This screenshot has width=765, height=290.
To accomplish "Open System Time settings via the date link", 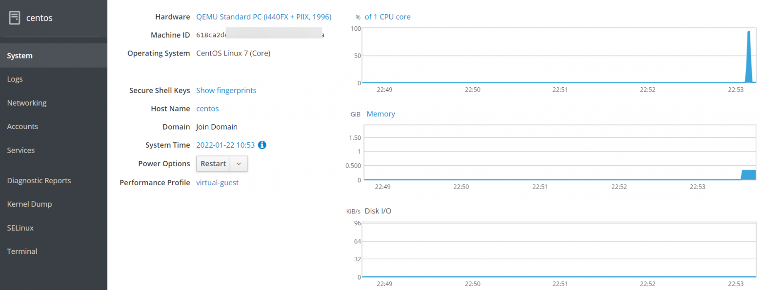I will [x=225, y=145].
